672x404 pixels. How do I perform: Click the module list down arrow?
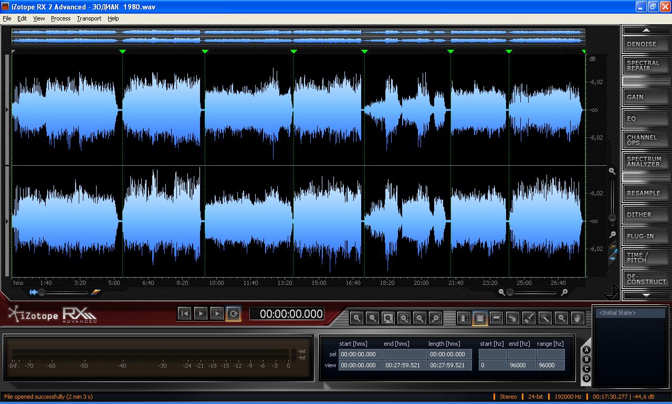pos(646,295)
